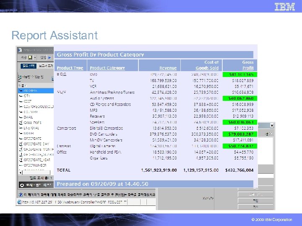
Task: Click the Amplifiers/PreAmps/Tuners category cell
Action: point(112,92)
